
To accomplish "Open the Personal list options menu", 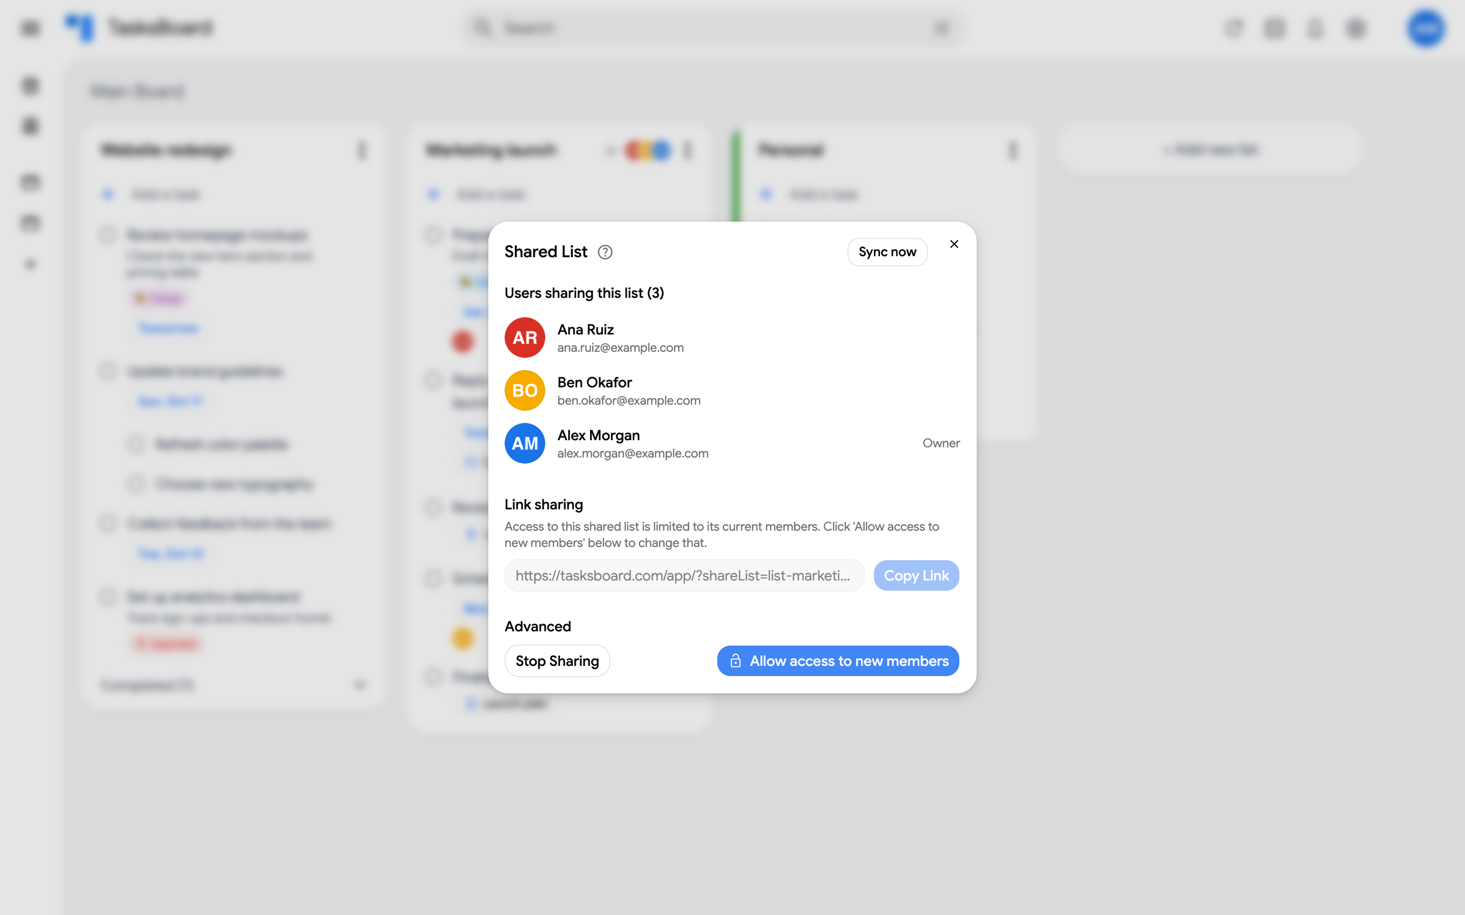I will [x=1013, y=150].
